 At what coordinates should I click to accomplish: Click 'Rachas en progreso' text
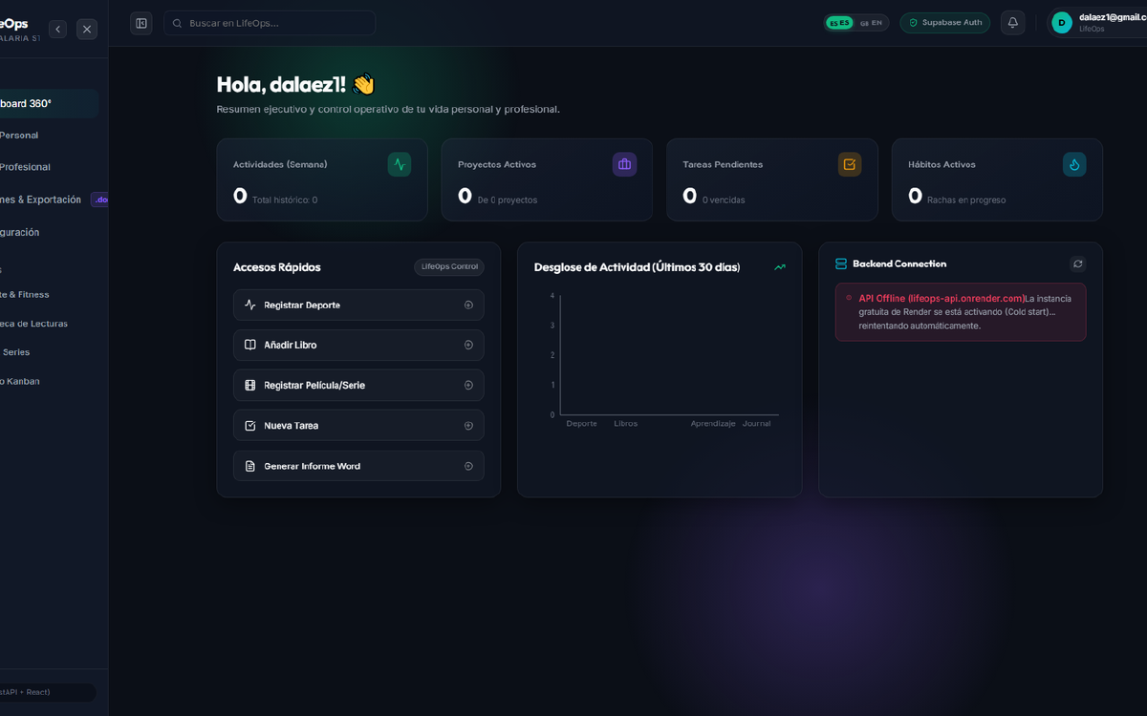pos(966,200)
